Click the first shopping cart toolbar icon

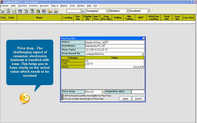point(2,11)
